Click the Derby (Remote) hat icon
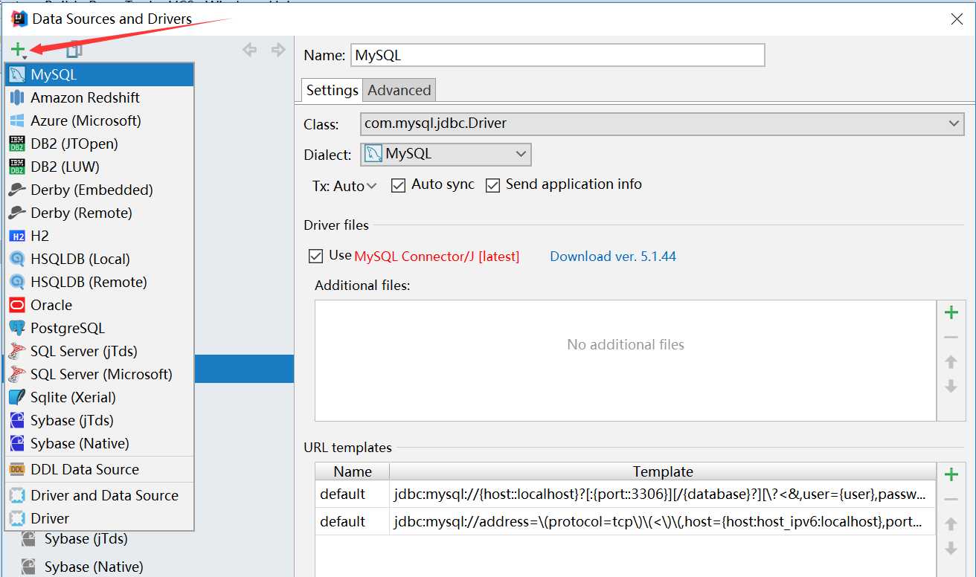Image resolution: width=976 pixels, height=577 pixels. pos(17,213)
